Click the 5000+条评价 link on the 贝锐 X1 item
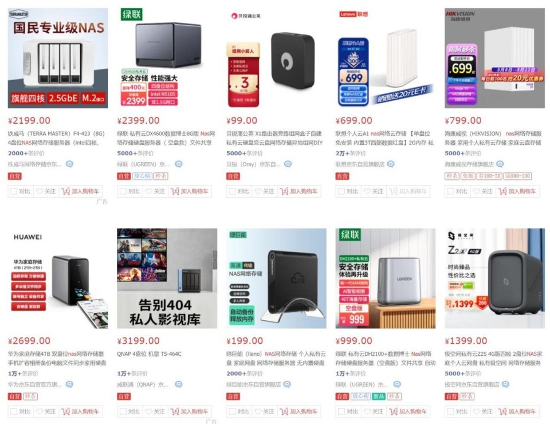The height and width of the screenshot is (424, 550). (243, 153)
